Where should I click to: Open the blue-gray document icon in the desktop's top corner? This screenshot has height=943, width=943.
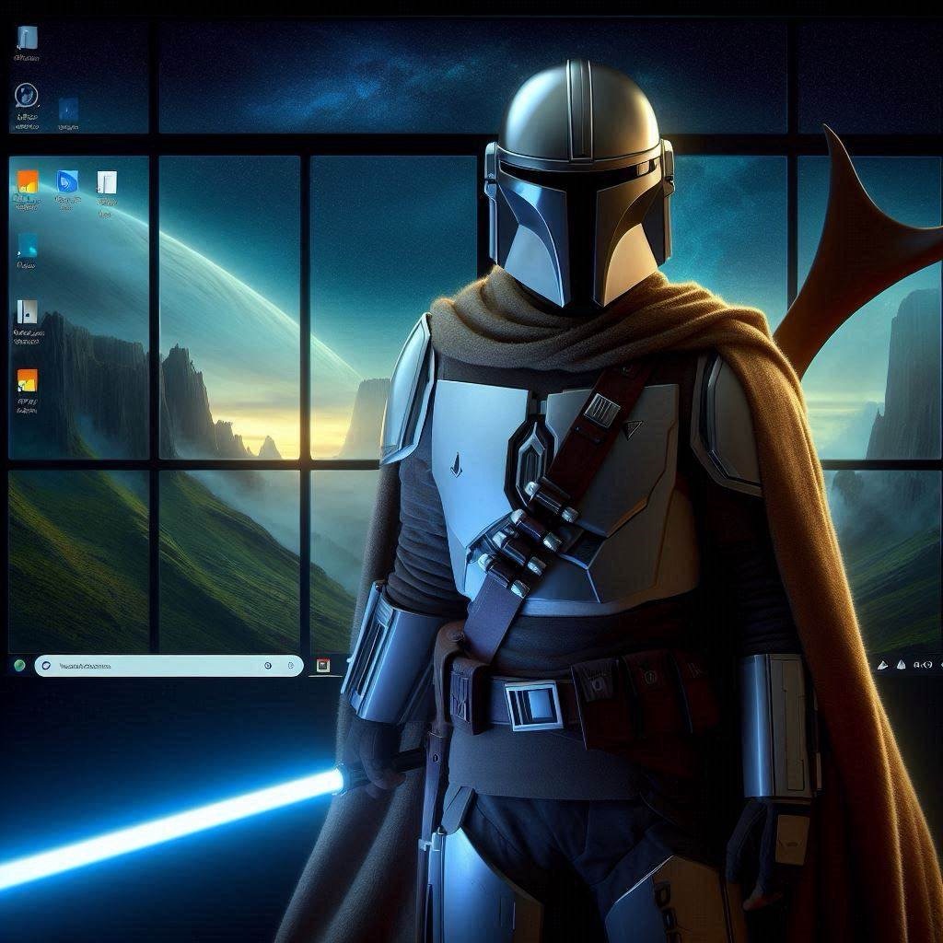point(28,38)
